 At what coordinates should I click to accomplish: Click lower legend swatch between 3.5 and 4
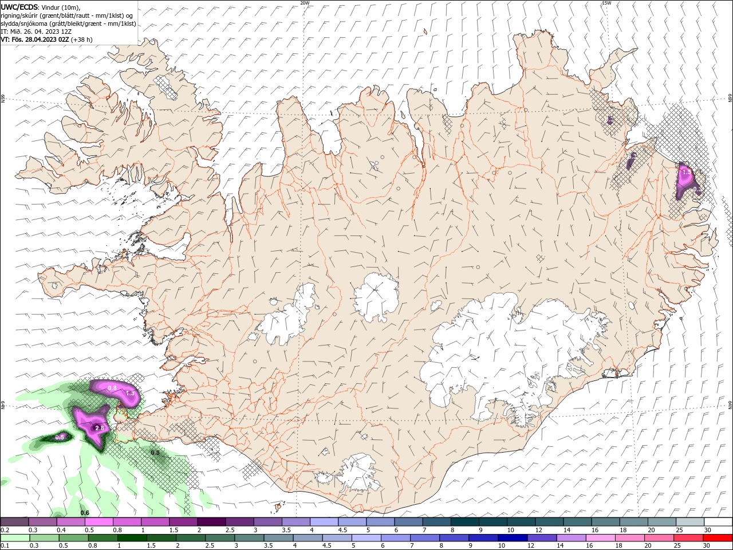278,538
